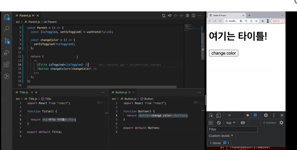
Task: Click the live expression eye icon
Action: click(x=243, y=123)
